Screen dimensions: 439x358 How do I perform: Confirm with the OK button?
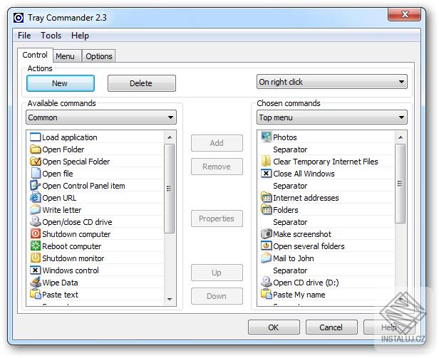point(274,327)
